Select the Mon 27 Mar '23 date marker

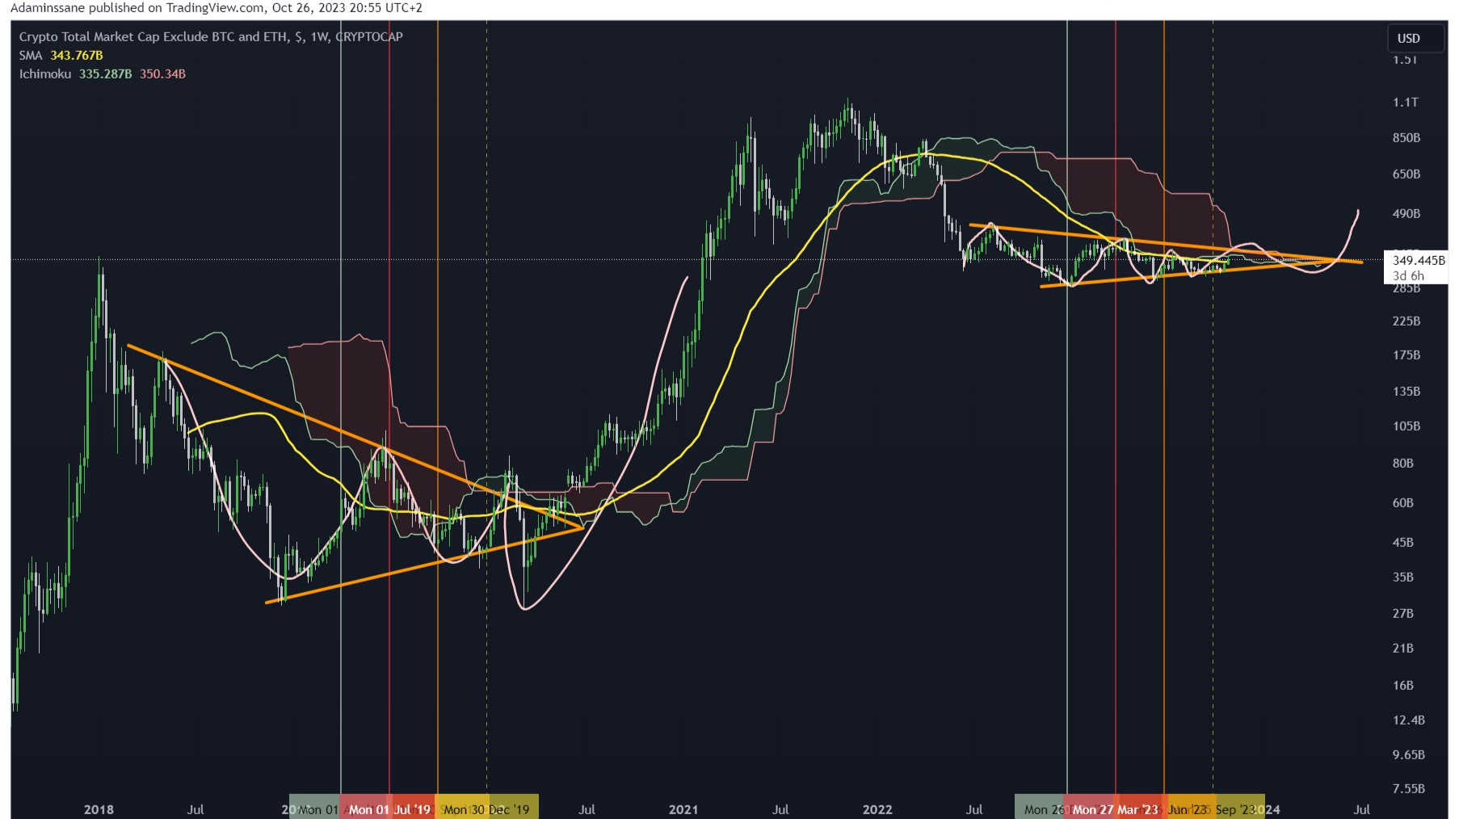1119,808
